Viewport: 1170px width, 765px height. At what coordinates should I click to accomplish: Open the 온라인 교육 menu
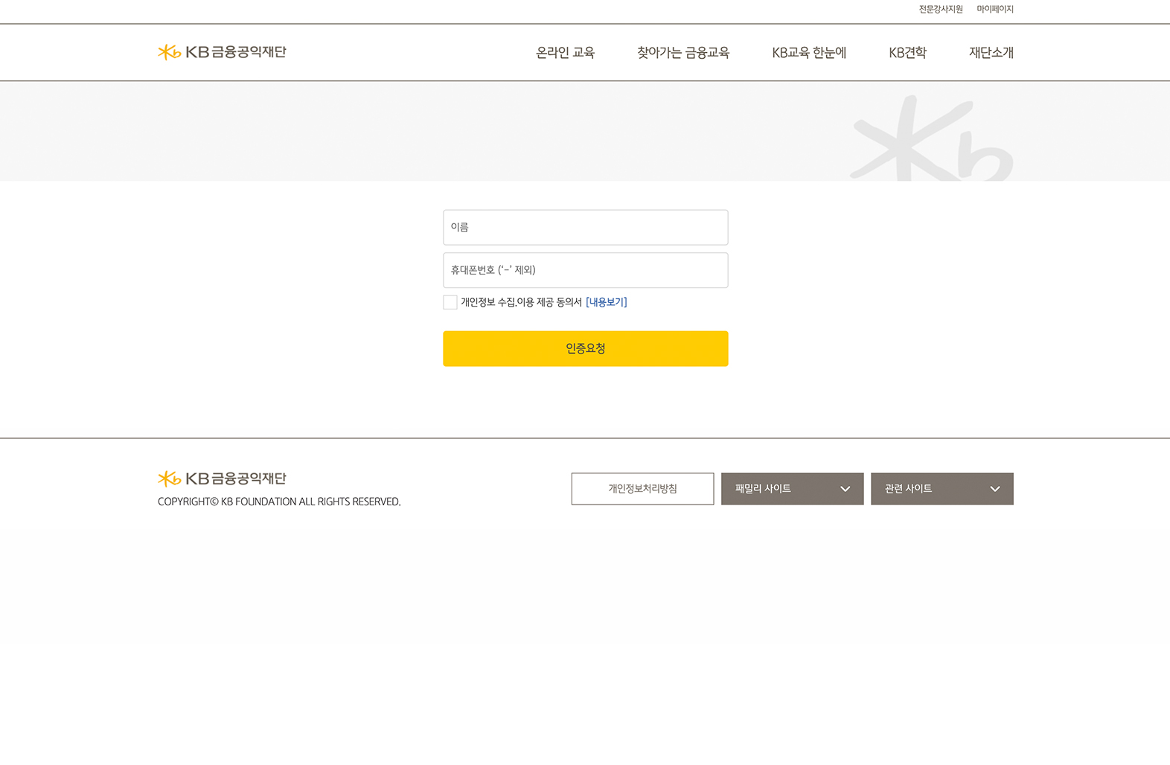click(x=565, y=53)
